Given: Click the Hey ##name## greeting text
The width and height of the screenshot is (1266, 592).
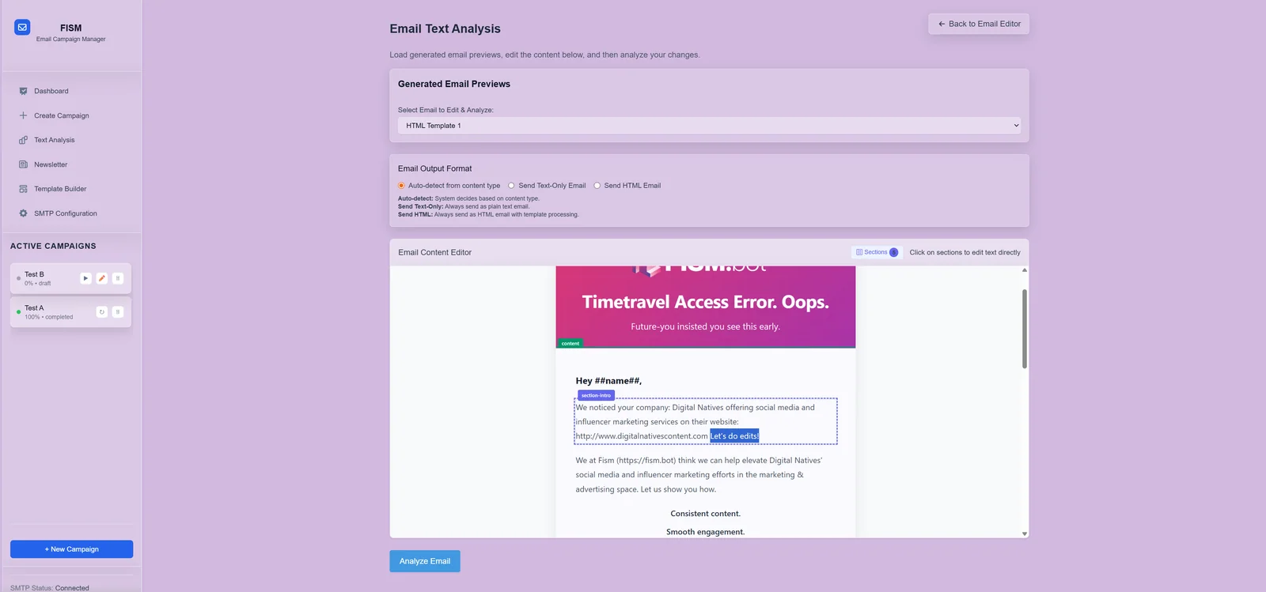Looking at the screenshot, I should (608, 381).
